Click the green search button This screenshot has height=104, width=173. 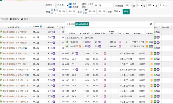(126, 12)
